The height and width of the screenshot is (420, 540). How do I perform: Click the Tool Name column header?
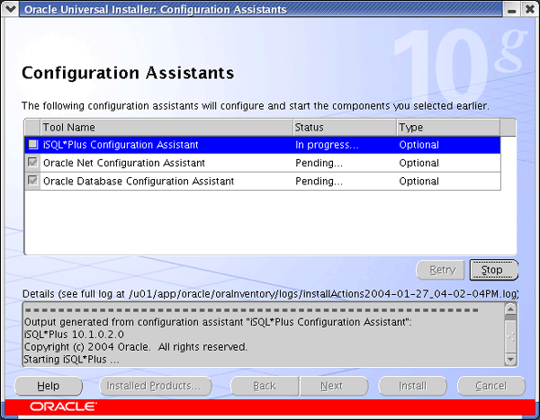[x=166, y=128]
